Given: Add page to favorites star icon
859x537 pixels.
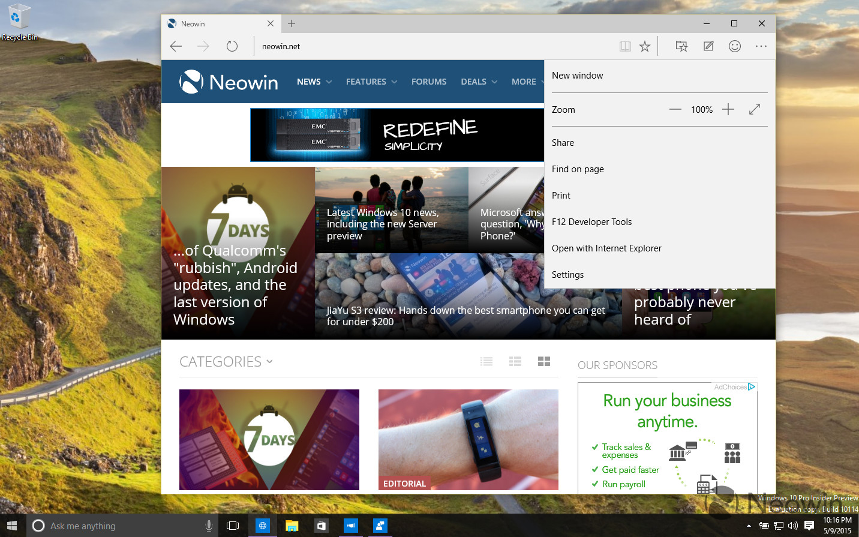Looking at the screenshot, I should pos(645,46).
